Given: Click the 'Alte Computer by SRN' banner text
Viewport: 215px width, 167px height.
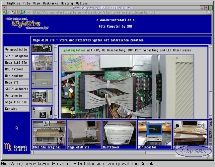Looking at the screenshot, I should tap(115, 27).
